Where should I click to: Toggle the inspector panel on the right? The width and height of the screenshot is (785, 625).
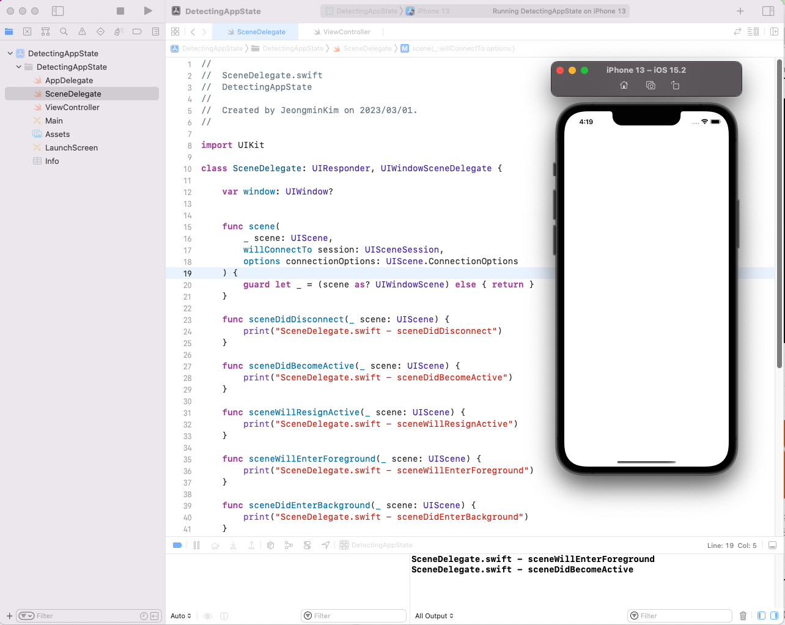point(768,11)
